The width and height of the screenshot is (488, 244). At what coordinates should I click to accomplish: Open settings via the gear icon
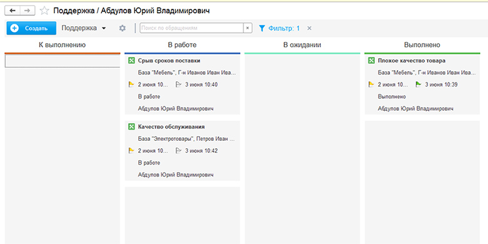tap(122, 28)
